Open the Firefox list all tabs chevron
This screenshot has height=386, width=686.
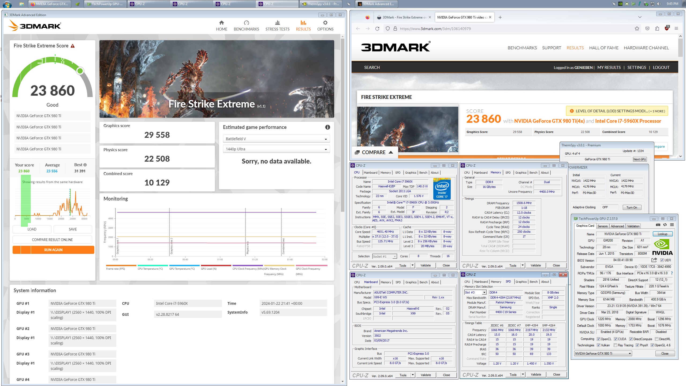640,17
